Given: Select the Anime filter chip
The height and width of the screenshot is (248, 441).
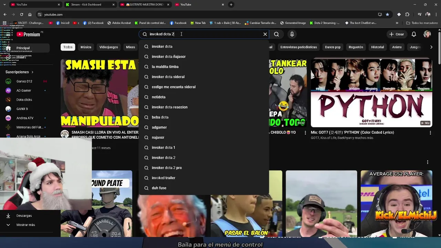Looking at the screenshot, I should point(397,47).
